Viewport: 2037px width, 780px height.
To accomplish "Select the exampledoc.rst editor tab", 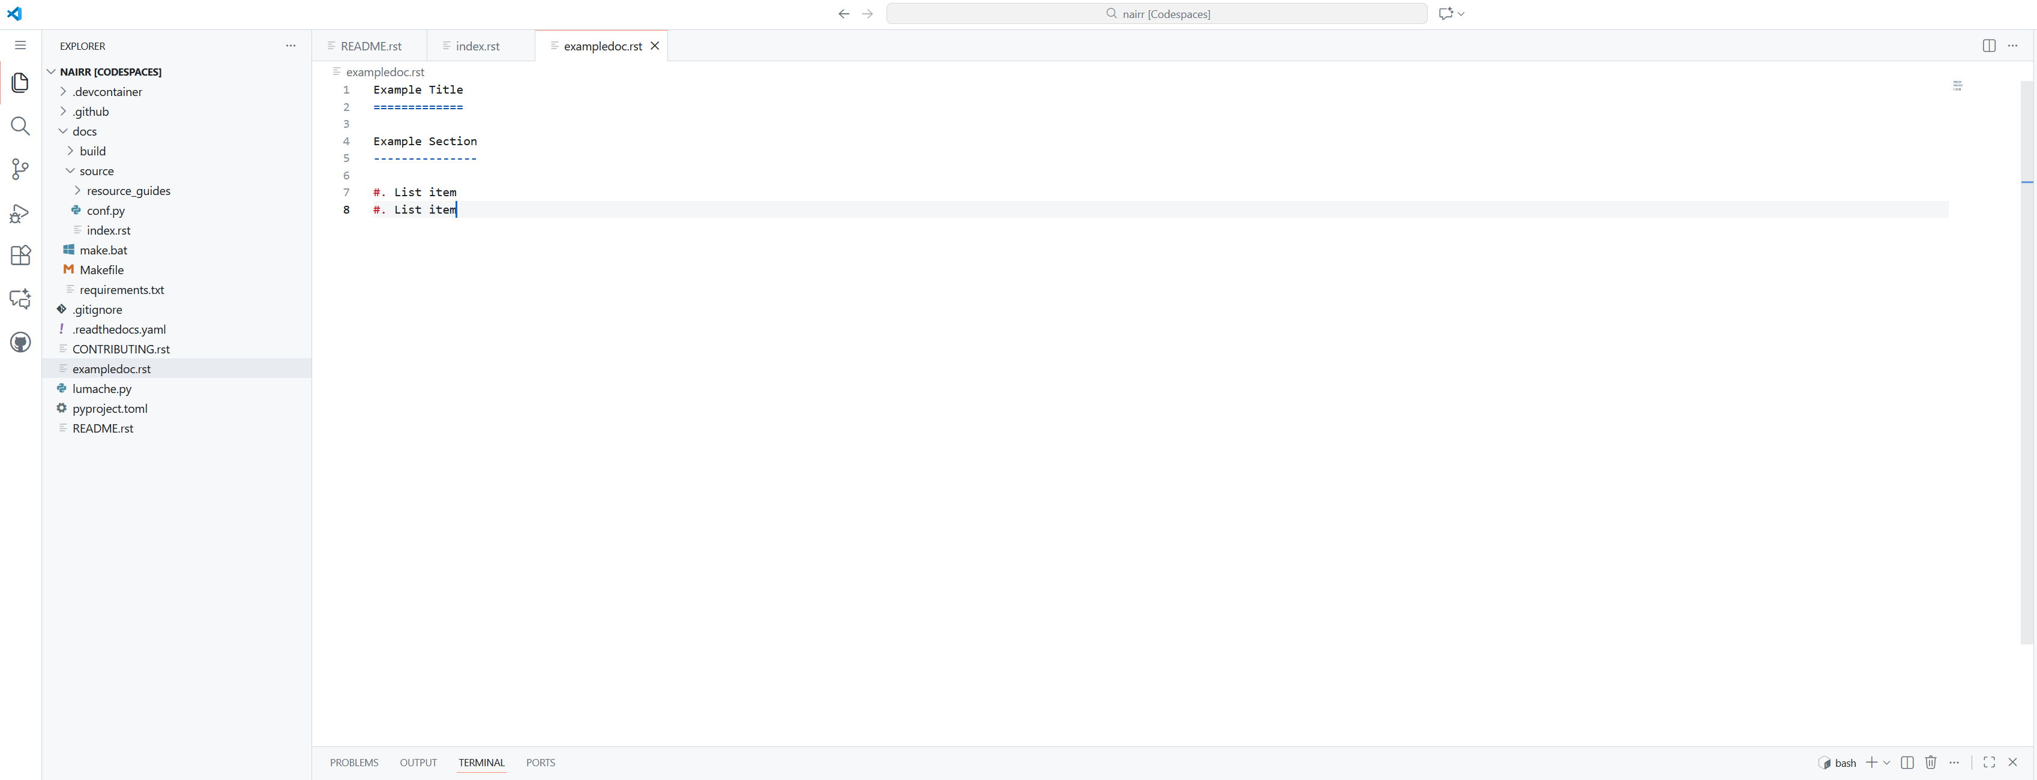I will [x=602, y=46].
